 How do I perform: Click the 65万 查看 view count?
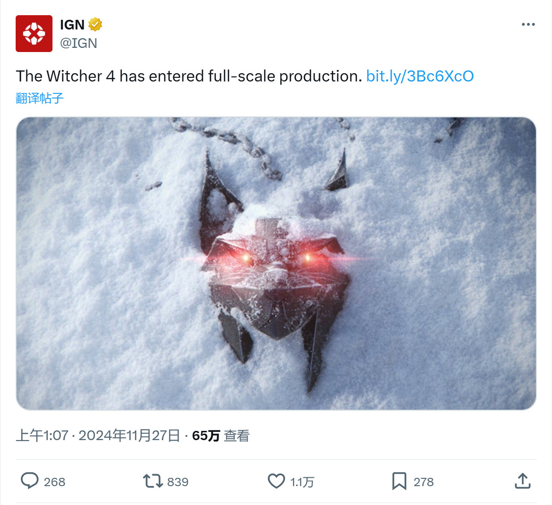pyautogui.click(x=221, y=435)
